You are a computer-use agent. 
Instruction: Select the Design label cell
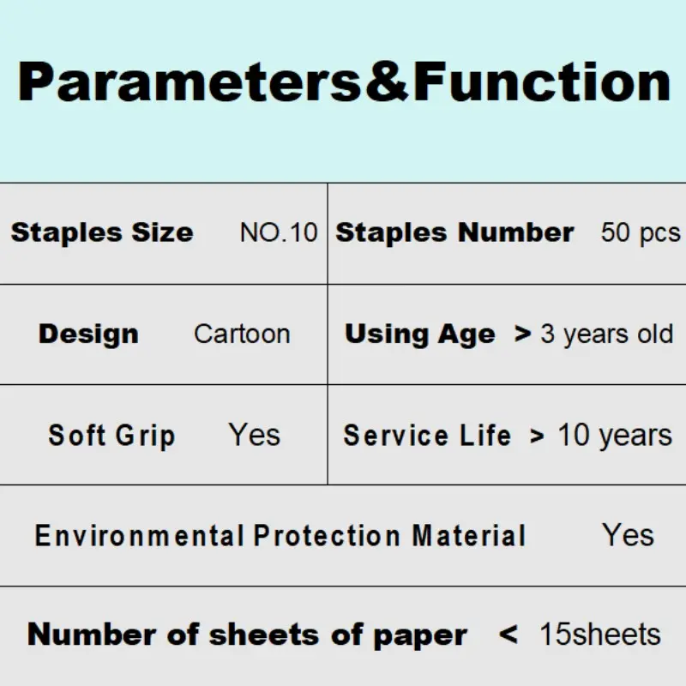click(x=88, y=334)
